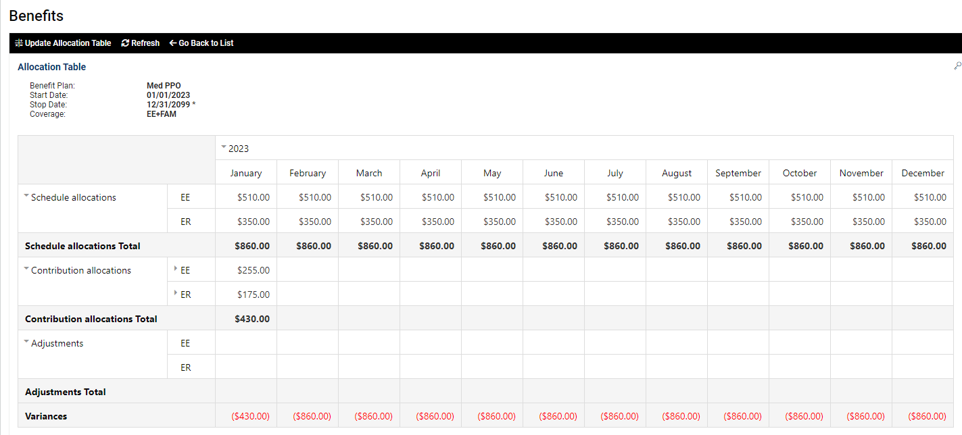Viewport: 962px width, 435px height.
Task: Click the empty February Contribution EE cell
Action: coord(308,270)
